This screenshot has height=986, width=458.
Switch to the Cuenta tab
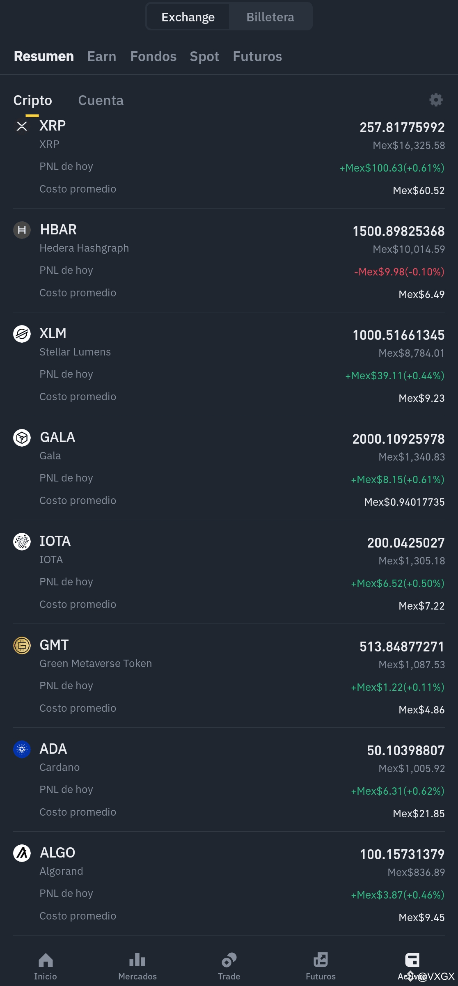tap(101, 100)
